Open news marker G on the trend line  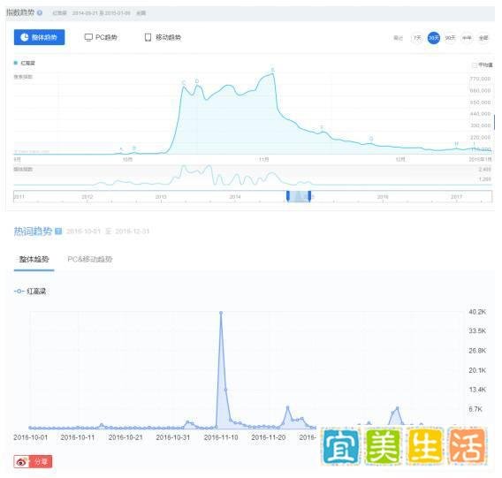371,139
